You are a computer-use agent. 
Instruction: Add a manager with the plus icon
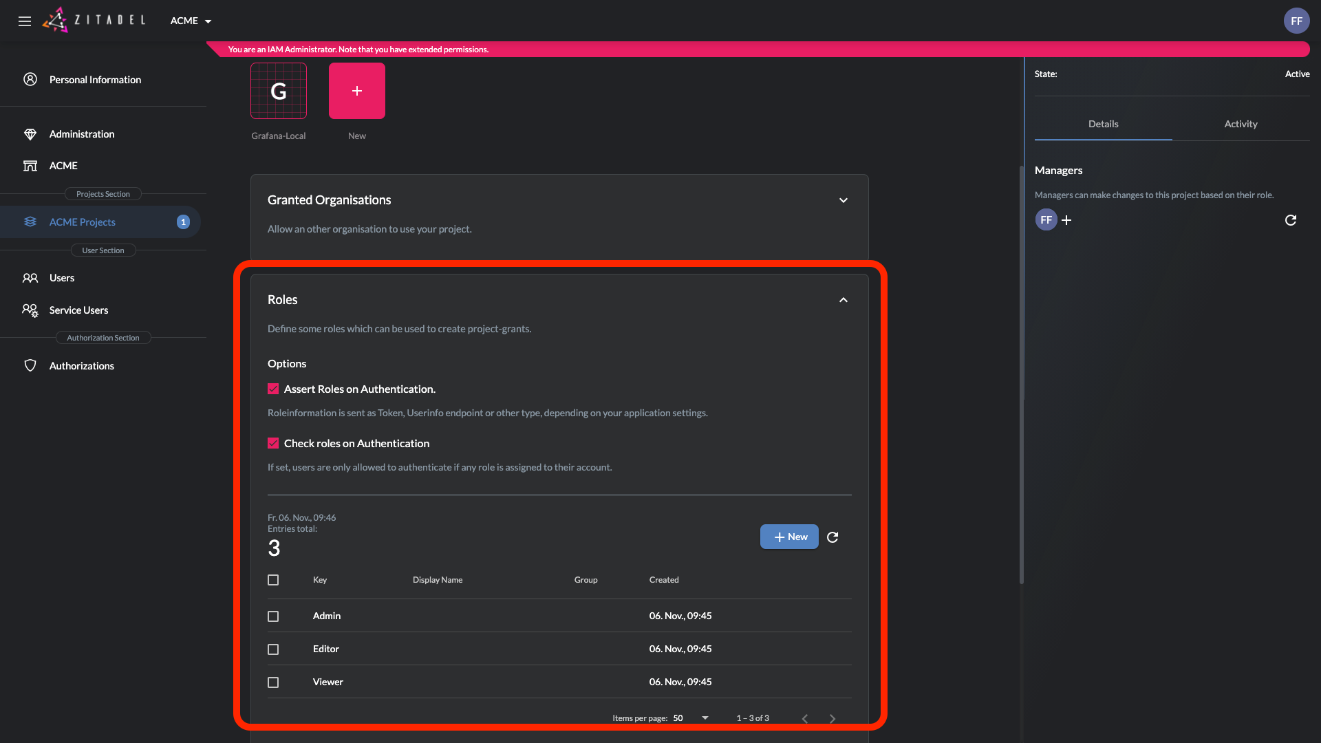1066,220
